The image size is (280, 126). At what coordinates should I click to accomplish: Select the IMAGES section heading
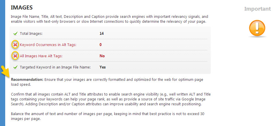coord(22,7)
